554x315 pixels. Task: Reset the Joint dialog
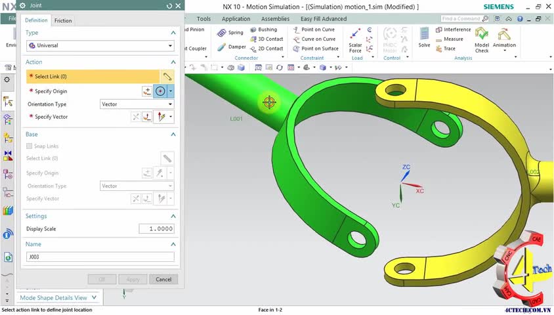(x=169, y=6)
